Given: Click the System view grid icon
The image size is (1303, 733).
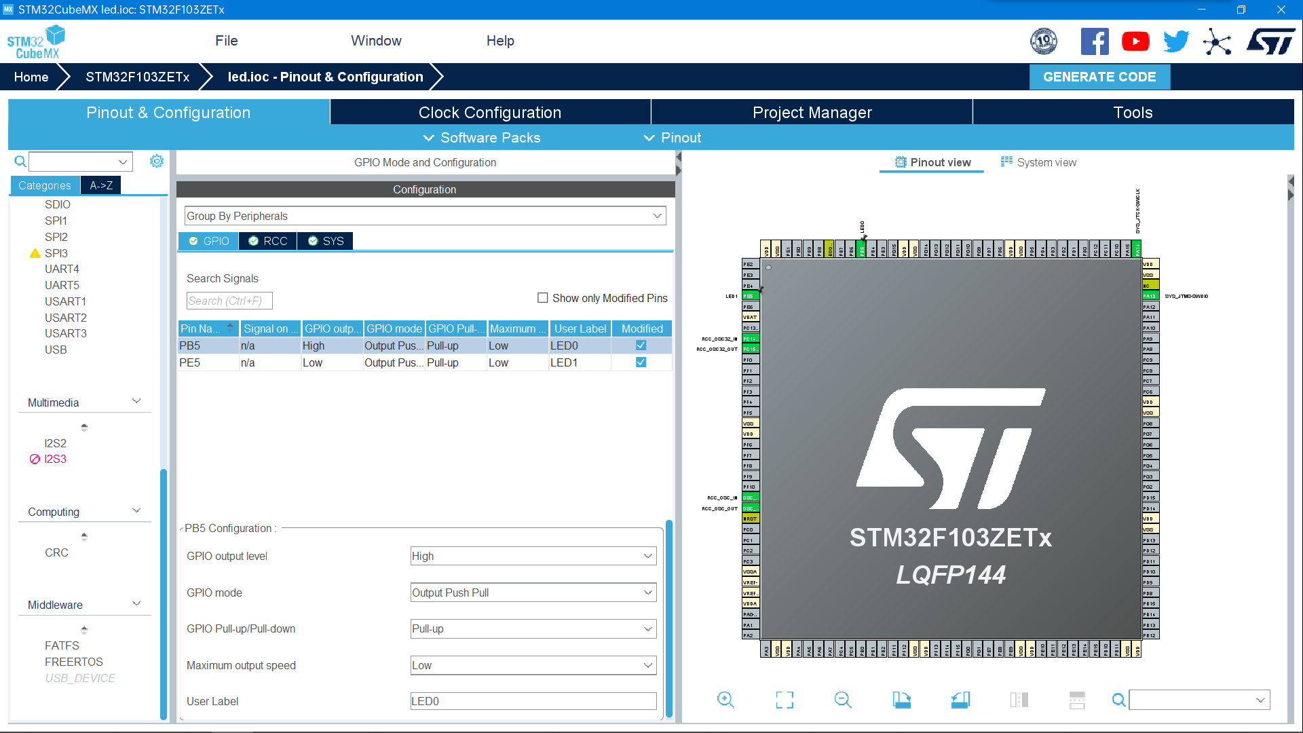Looking at the screenshot, I should (x=1006, y=162).
